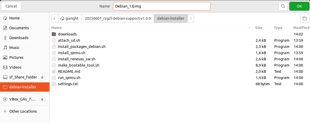Image resolution: width=310 pixels, height=123 pixels.
Task: Sort files by Size column header
Action: [259, 28]
